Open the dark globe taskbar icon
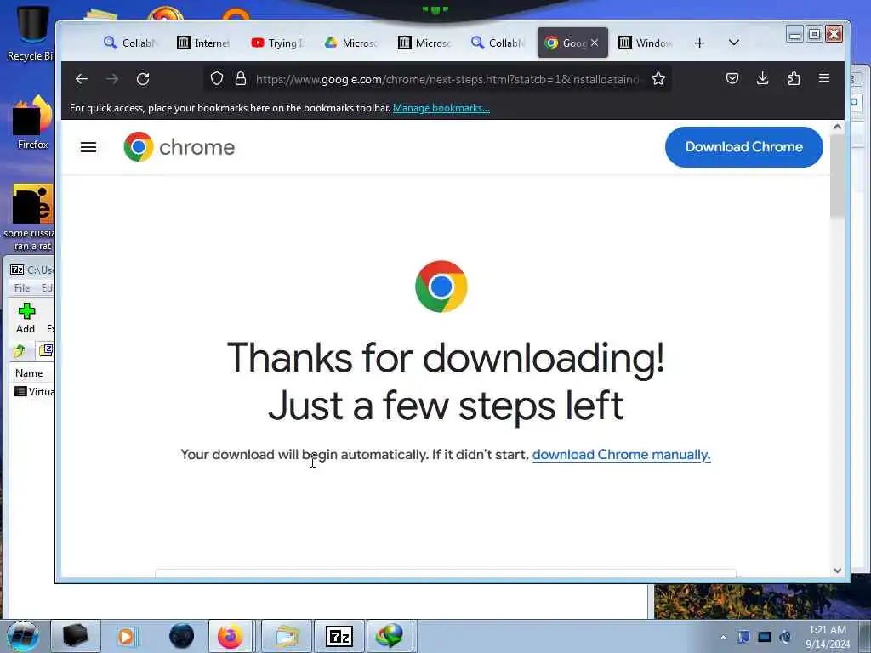 tap(181, 636)
